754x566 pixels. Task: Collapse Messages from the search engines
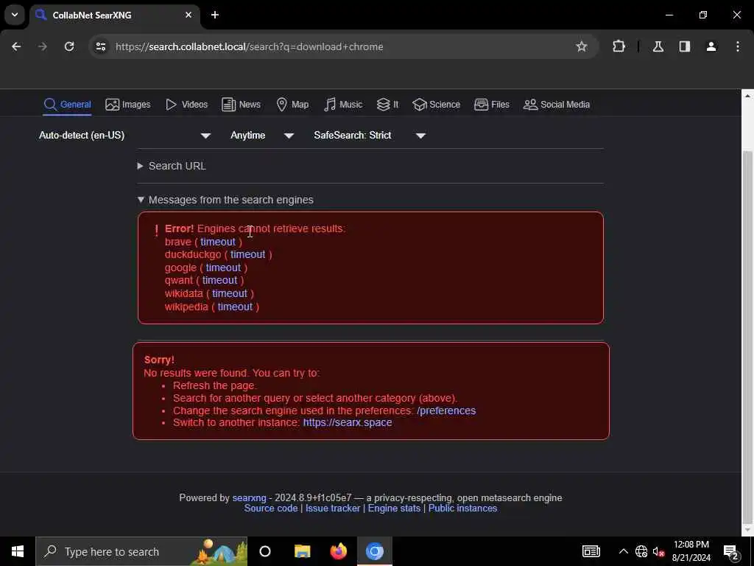coord(225,200)
